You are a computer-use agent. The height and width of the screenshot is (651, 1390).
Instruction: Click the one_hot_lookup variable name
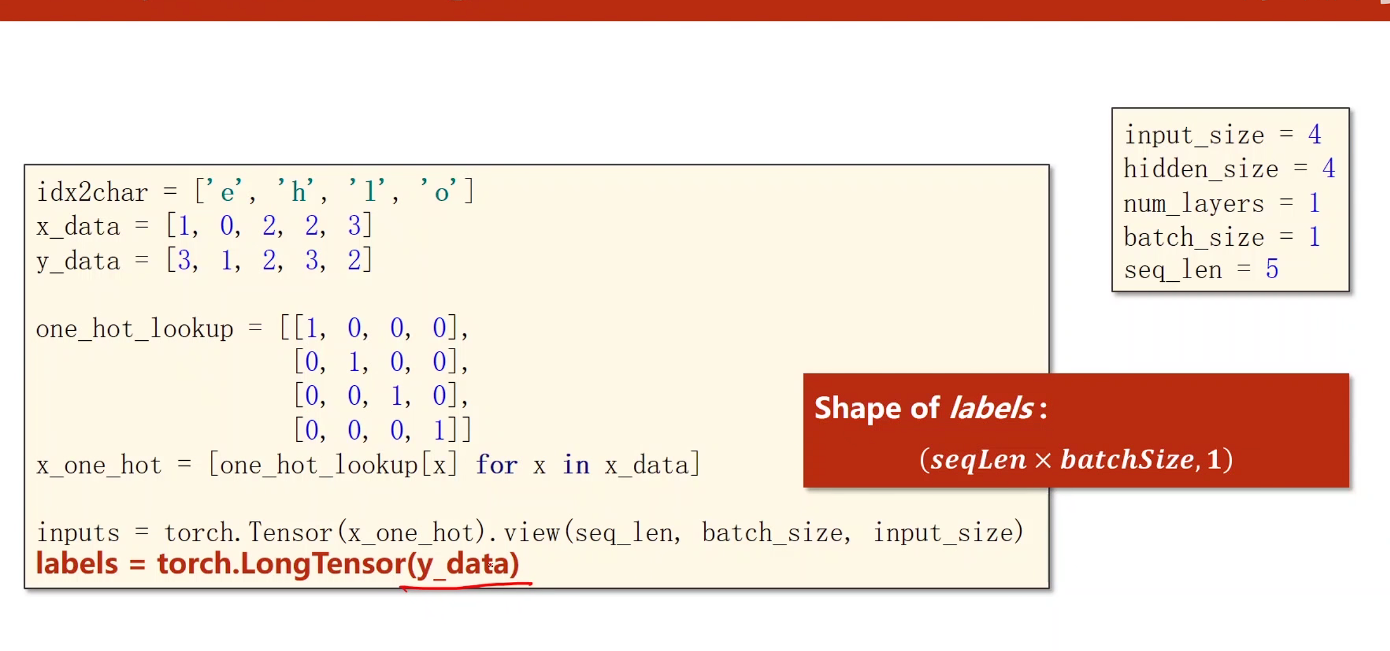tap(135, 328)
